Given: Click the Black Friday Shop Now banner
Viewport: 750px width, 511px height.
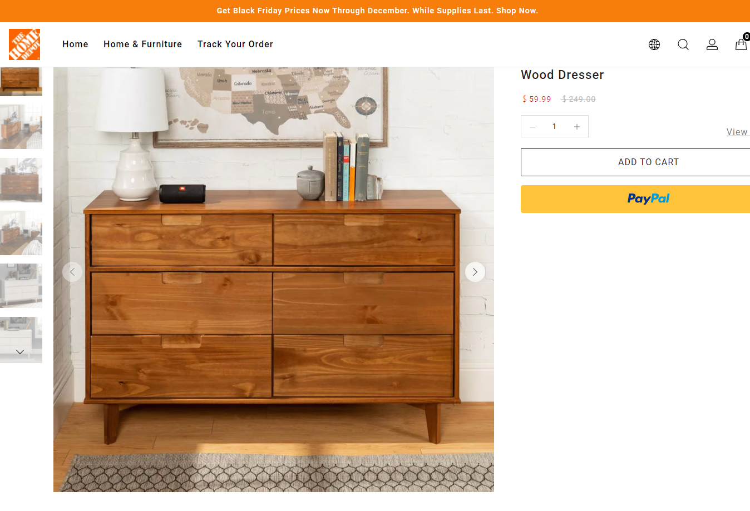Looking at the screenshot, I should point(377,11).
